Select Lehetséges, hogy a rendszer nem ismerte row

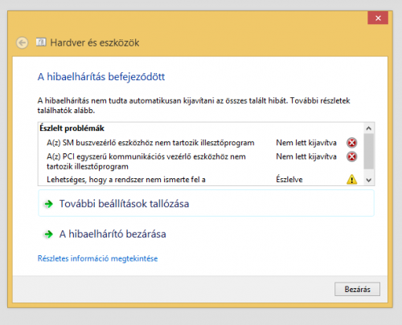point(201,180)
